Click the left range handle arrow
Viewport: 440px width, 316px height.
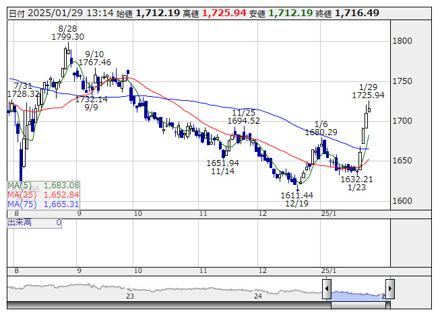[x=327, y=289]
